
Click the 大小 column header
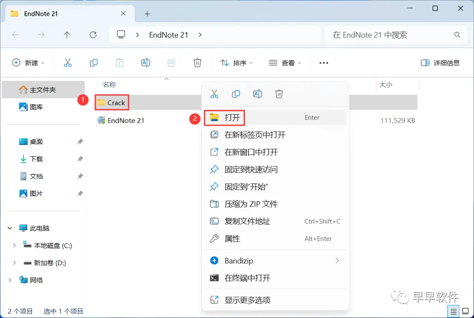pos(386,85)
